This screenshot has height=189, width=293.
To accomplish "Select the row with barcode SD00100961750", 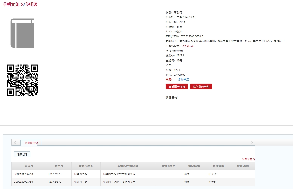I will 23,182.
